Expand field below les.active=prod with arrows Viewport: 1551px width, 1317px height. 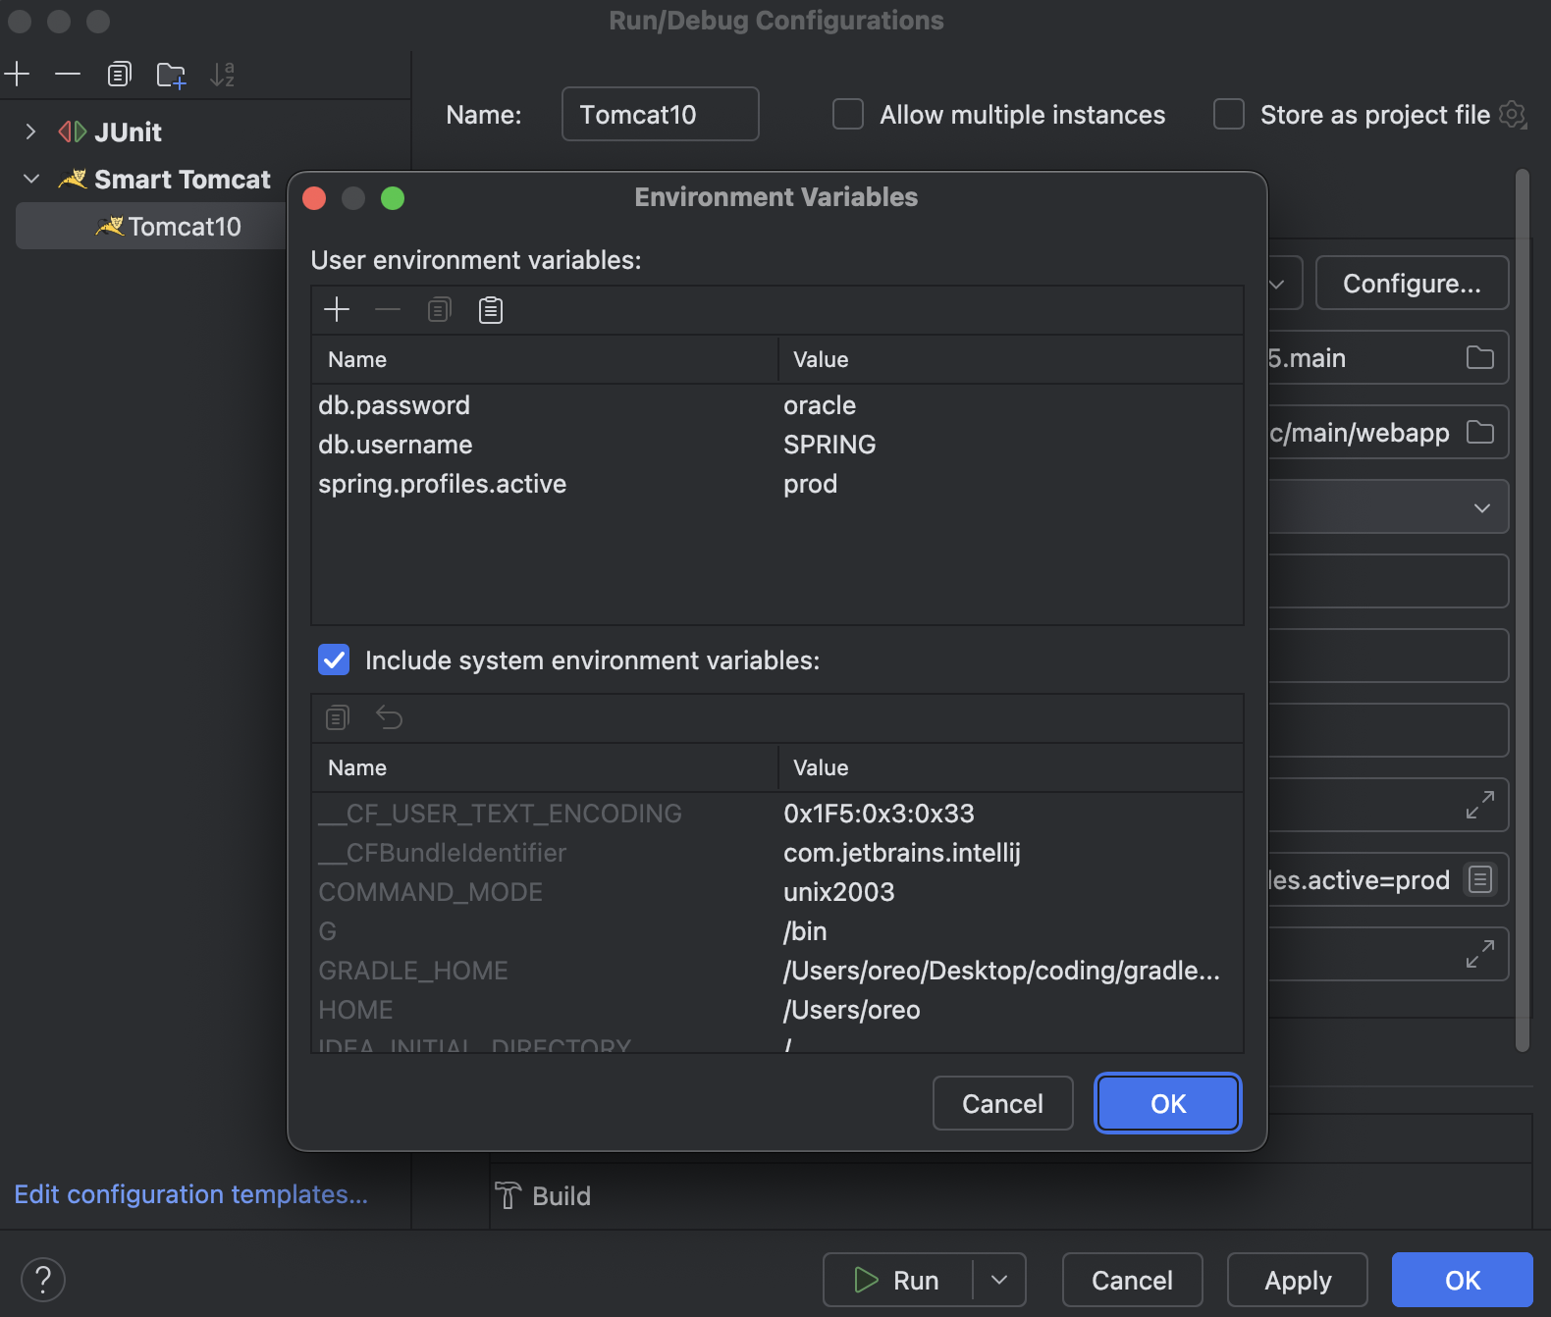pos(1480,954)
